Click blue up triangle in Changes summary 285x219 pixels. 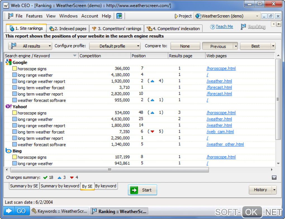(x=60, y=178)
